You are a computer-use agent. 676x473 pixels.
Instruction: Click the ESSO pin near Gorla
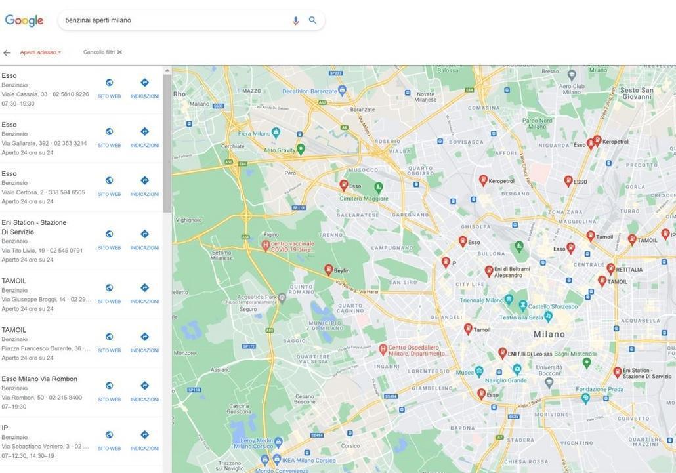click(568, 181)
